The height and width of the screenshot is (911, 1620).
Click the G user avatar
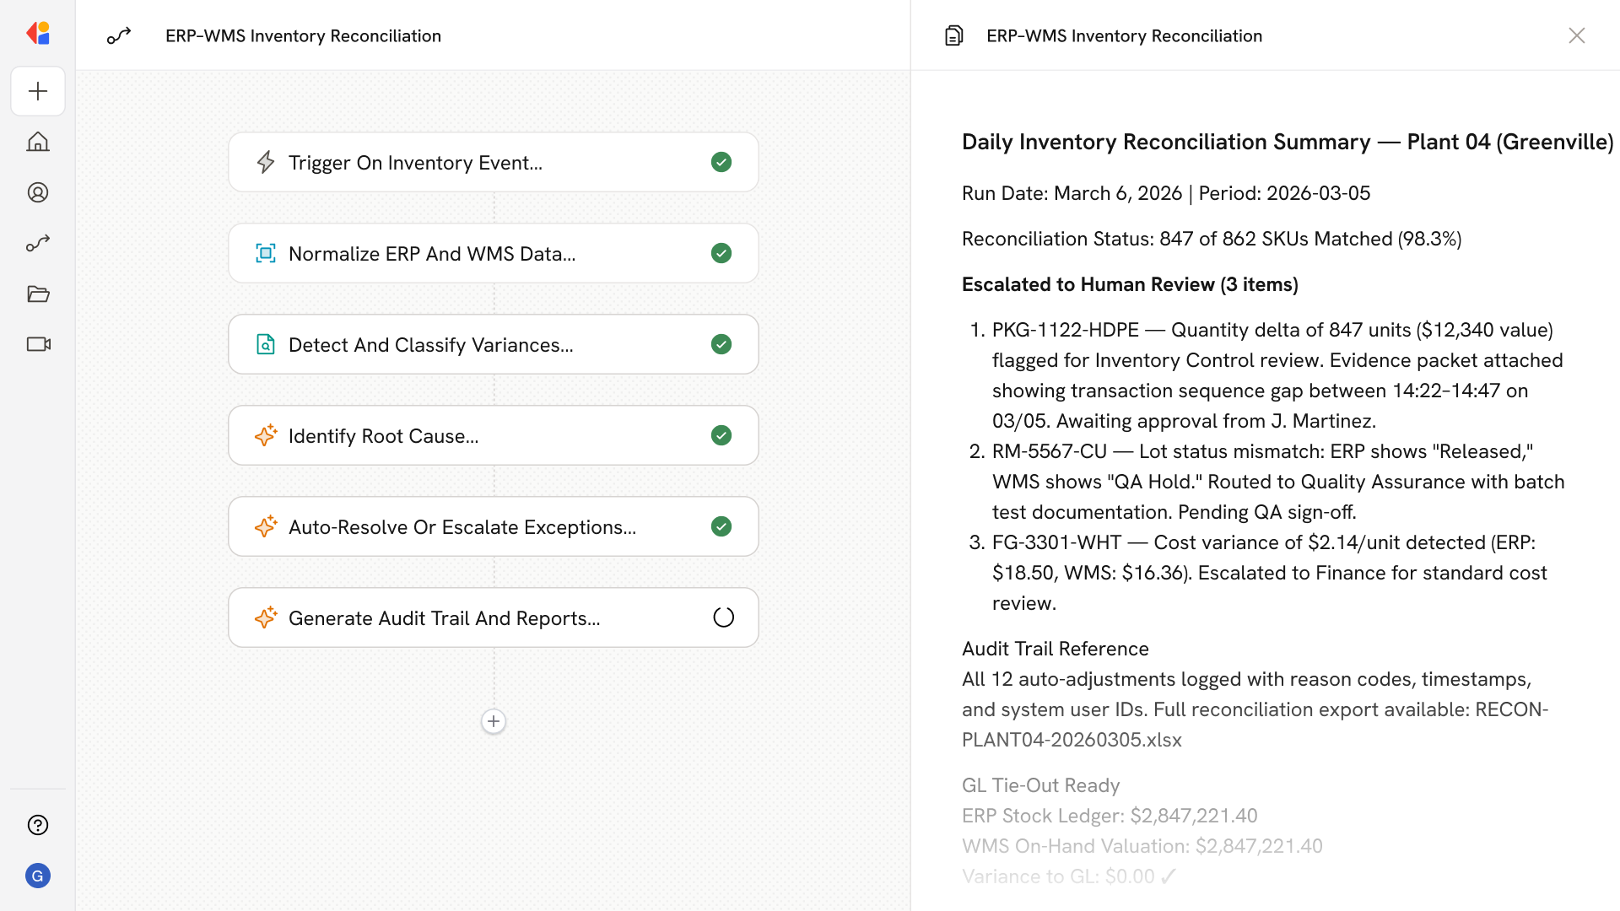coord(38,876)
